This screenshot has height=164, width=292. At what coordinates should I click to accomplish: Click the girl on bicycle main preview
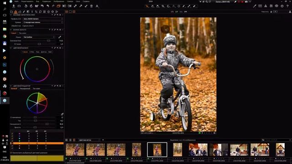click(x=178, y=74)
